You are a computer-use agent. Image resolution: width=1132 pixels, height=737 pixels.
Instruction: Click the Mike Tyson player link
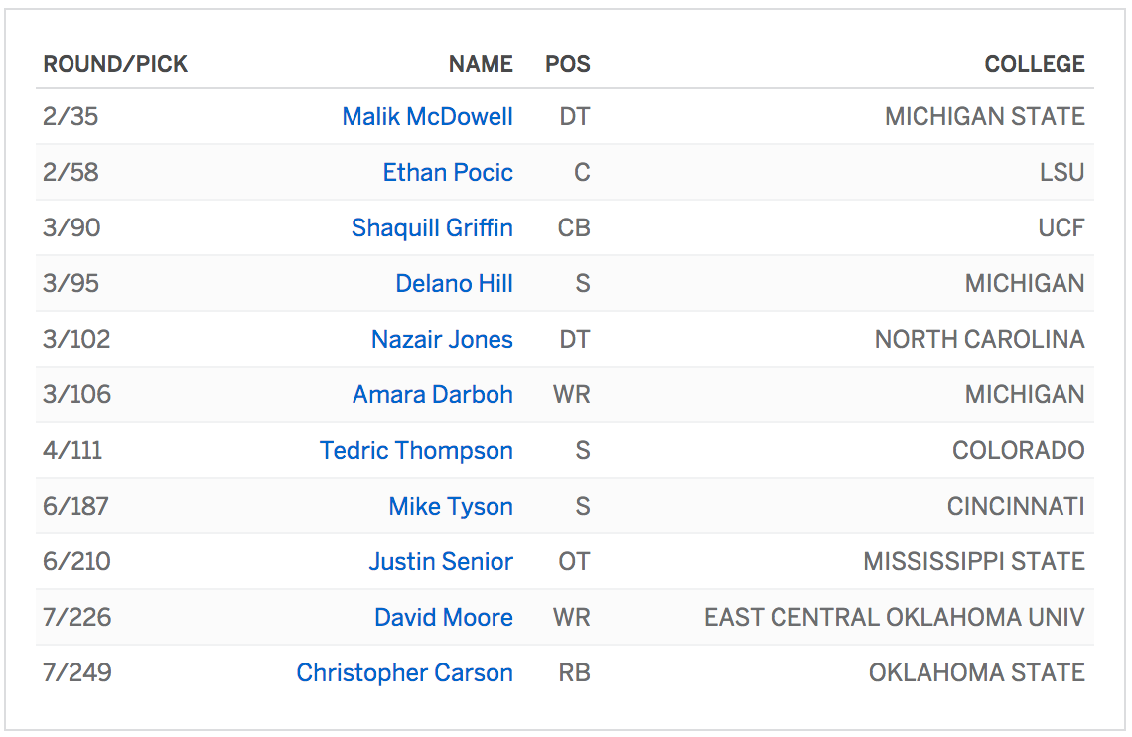(x=451, y=507)
